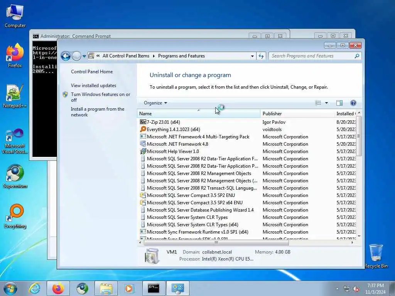This screenshot has height=296, width=395.
Task: Toggle the preview pane icon
Action: (339, 103)
